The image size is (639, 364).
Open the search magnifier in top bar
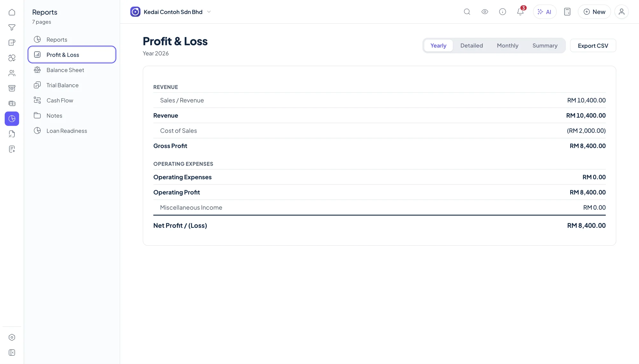click(467, 12)
